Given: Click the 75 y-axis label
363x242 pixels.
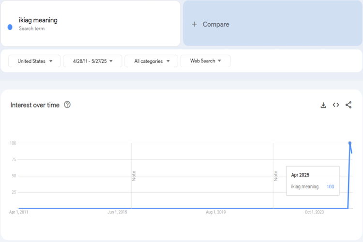Looking at the screenshot, I should tap(14, 159).
